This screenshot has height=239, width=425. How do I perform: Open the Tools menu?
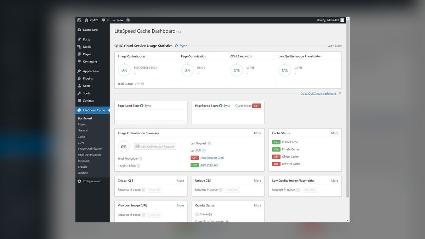tap(86, 93)
